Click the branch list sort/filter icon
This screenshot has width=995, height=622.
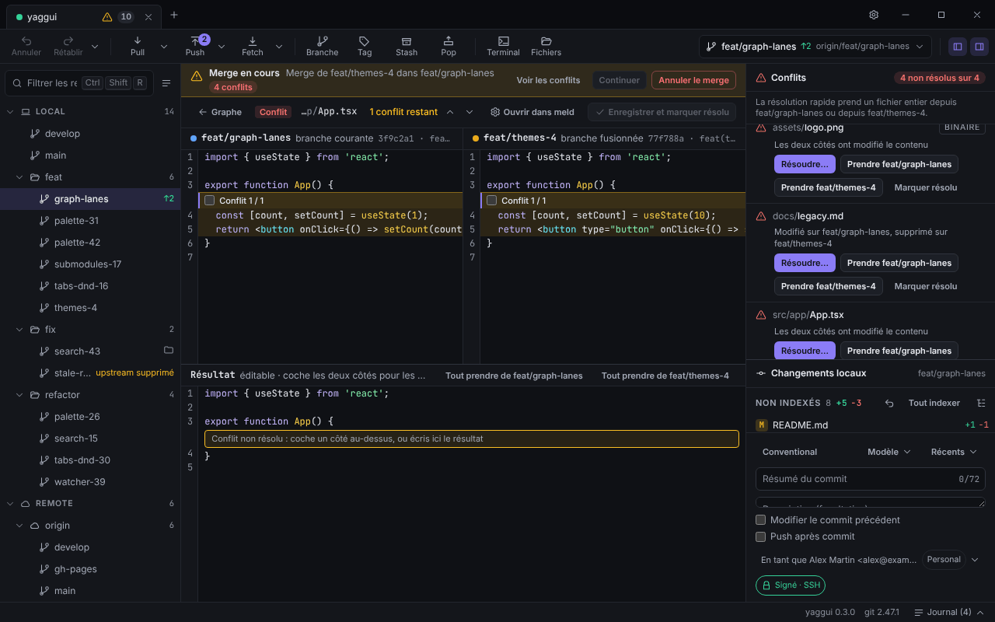point(166,83)
